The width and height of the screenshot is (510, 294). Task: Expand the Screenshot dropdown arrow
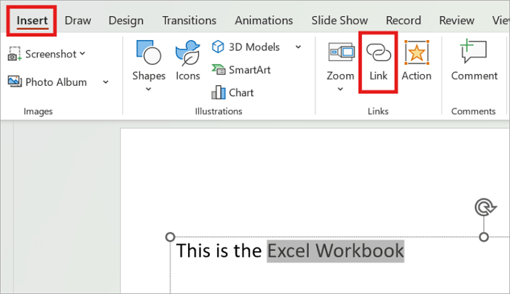[82, 54]
